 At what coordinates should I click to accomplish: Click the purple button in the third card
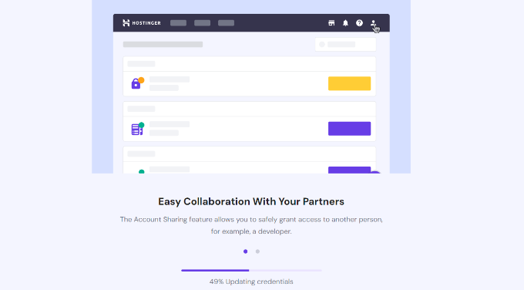[x=349, y=170]
